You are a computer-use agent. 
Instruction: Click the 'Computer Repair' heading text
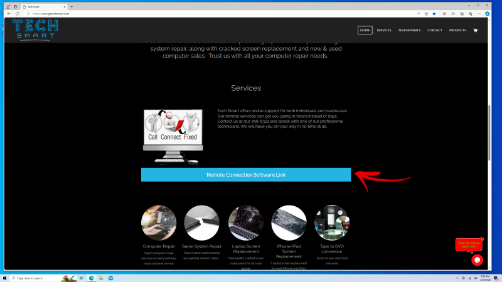click(x=159, y=246)
